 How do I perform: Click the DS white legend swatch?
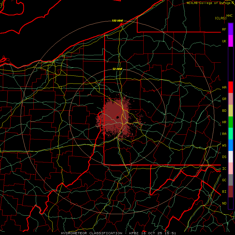(231, 157)
